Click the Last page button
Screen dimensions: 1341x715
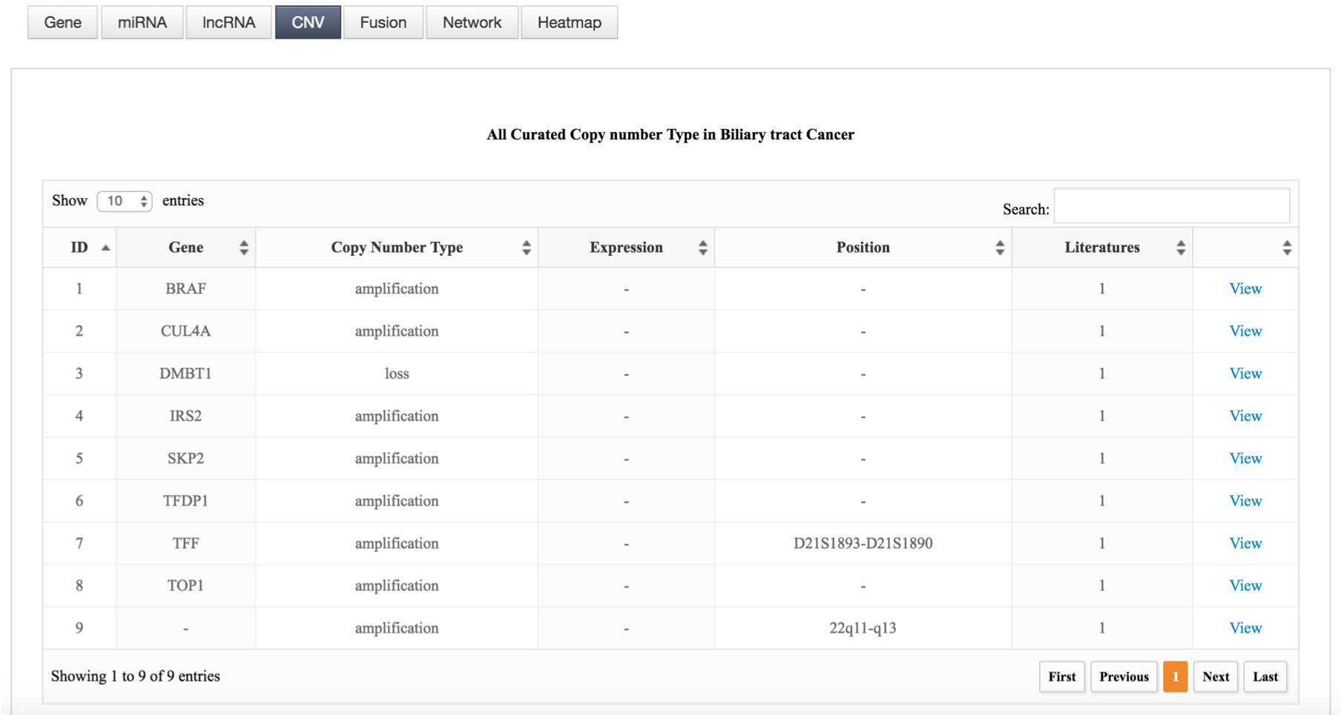(x=1265, y=676)
